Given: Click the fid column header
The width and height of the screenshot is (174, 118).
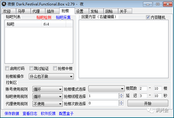Looking at the screenshot, I should (x=54, y=24).
